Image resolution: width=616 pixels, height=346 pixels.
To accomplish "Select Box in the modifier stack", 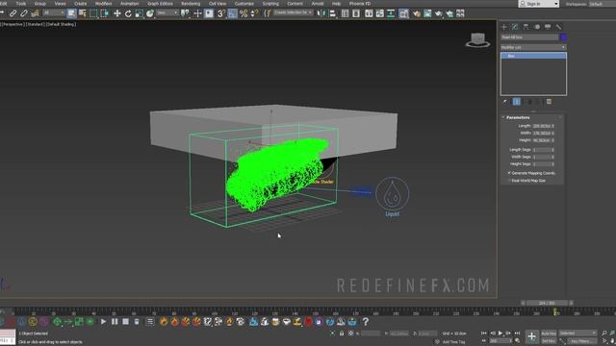I will (x=533, y=56).
